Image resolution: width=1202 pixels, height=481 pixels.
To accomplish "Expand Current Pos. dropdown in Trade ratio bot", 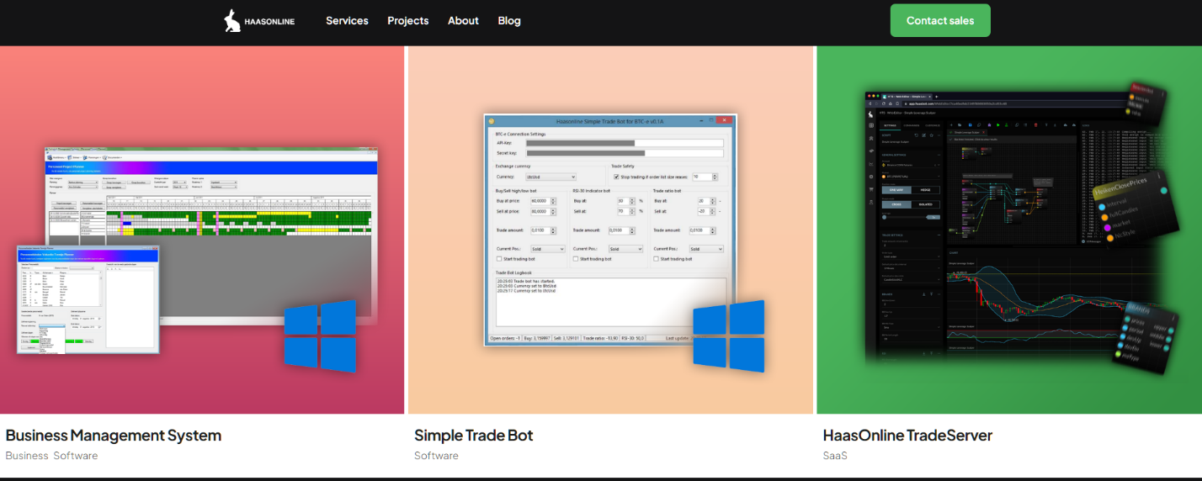I will click(x=706, y=249).
